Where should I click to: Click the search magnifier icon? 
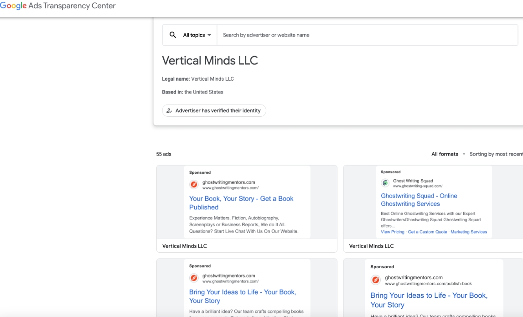[172, 35]
